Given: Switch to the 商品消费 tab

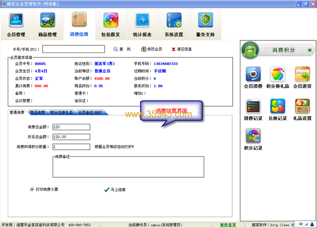Looking at the screenshot, I should tap(37, 112).
